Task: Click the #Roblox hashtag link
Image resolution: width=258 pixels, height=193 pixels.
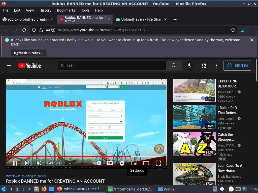Action: tap(12, 176)
